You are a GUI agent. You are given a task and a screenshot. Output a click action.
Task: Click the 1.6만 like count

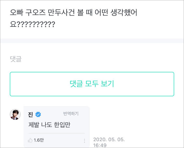38,140
